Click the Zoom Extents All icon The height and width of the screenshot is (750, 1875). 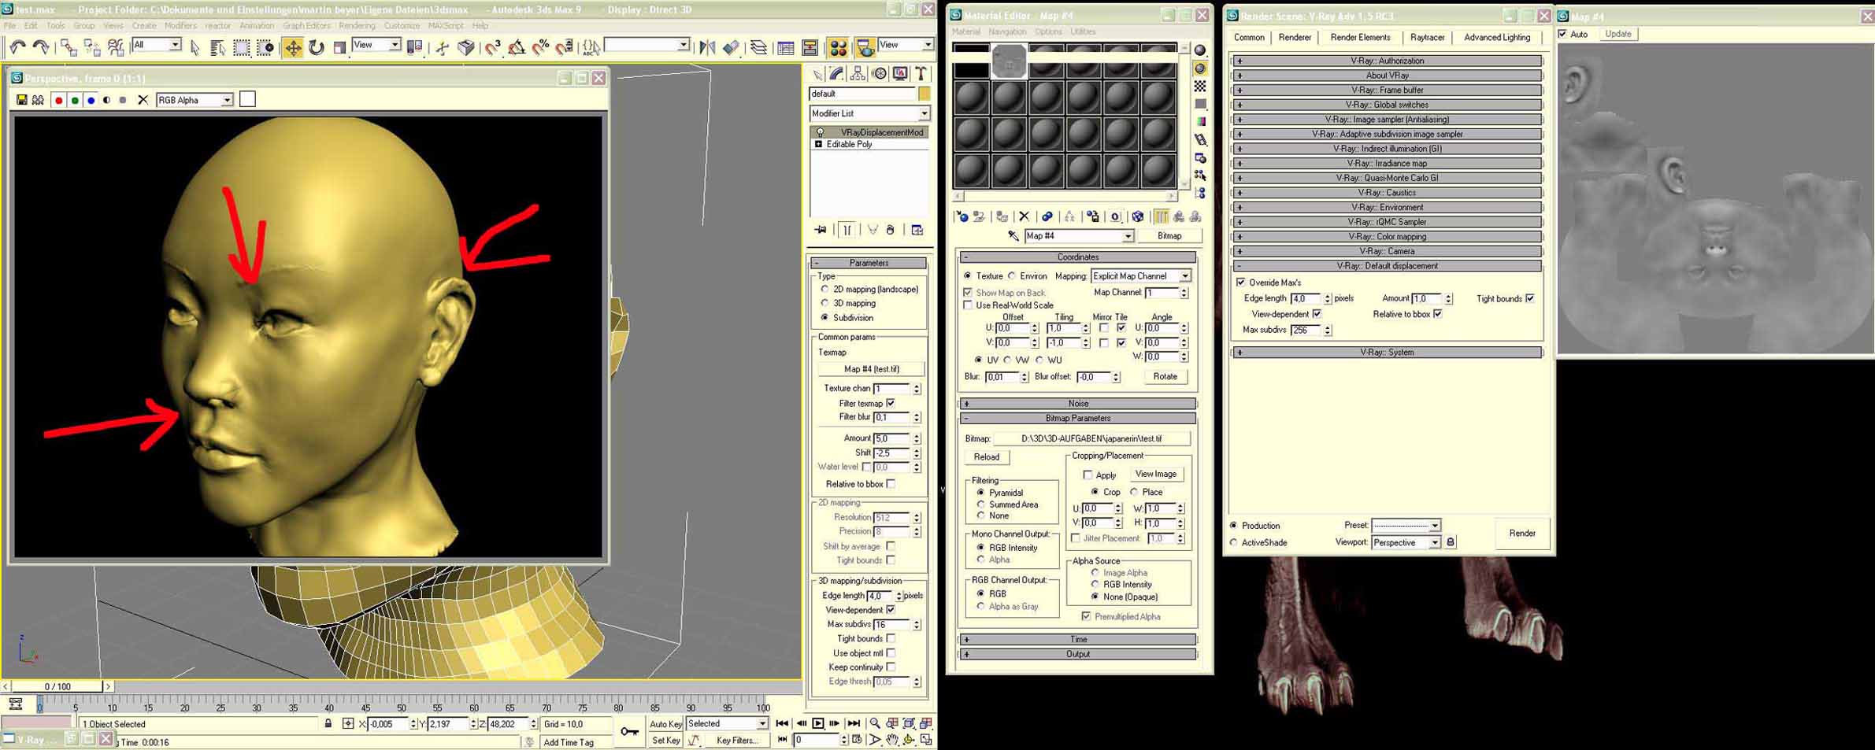[x=926, y=723]
